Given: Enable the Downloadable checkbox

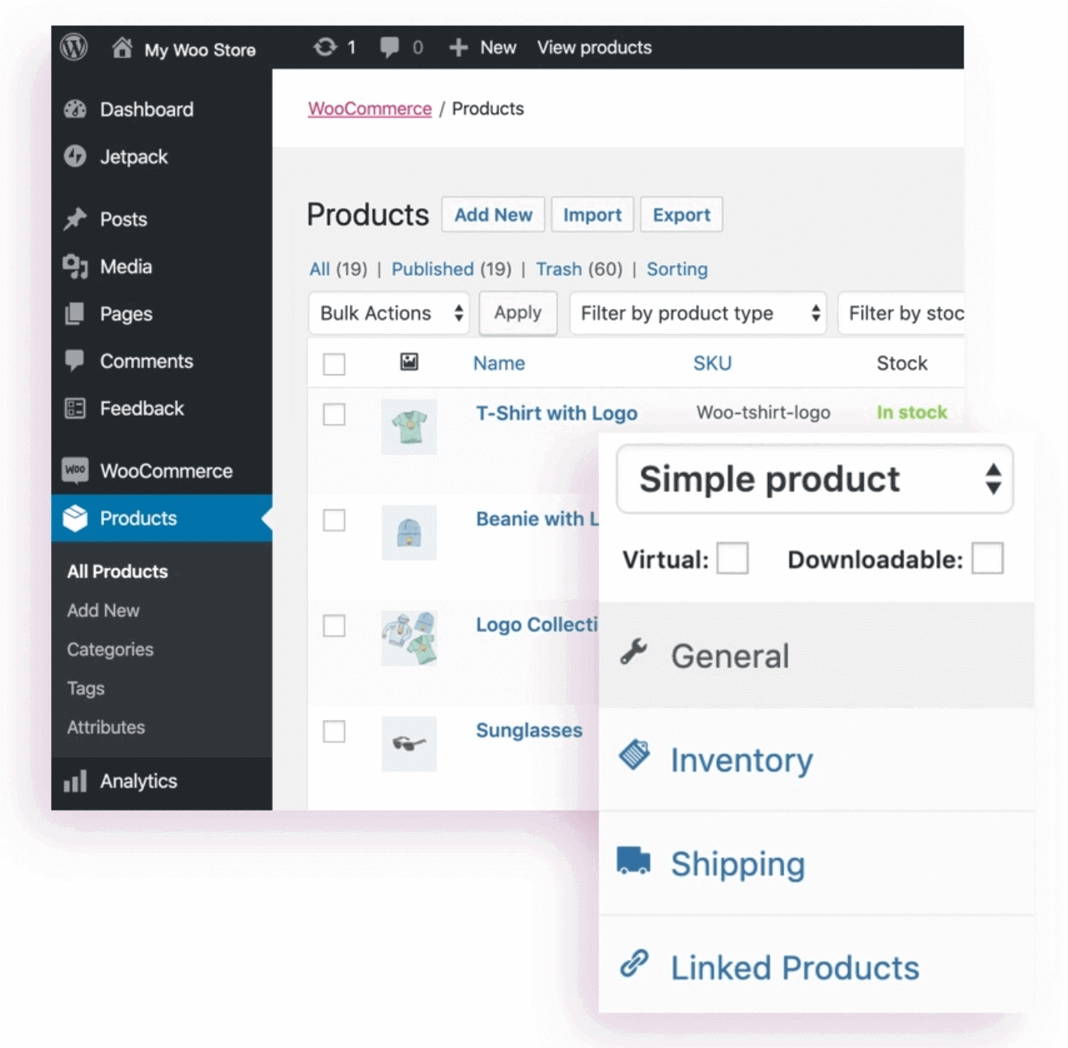Looking at the screenshot, I should pos(987,558).
